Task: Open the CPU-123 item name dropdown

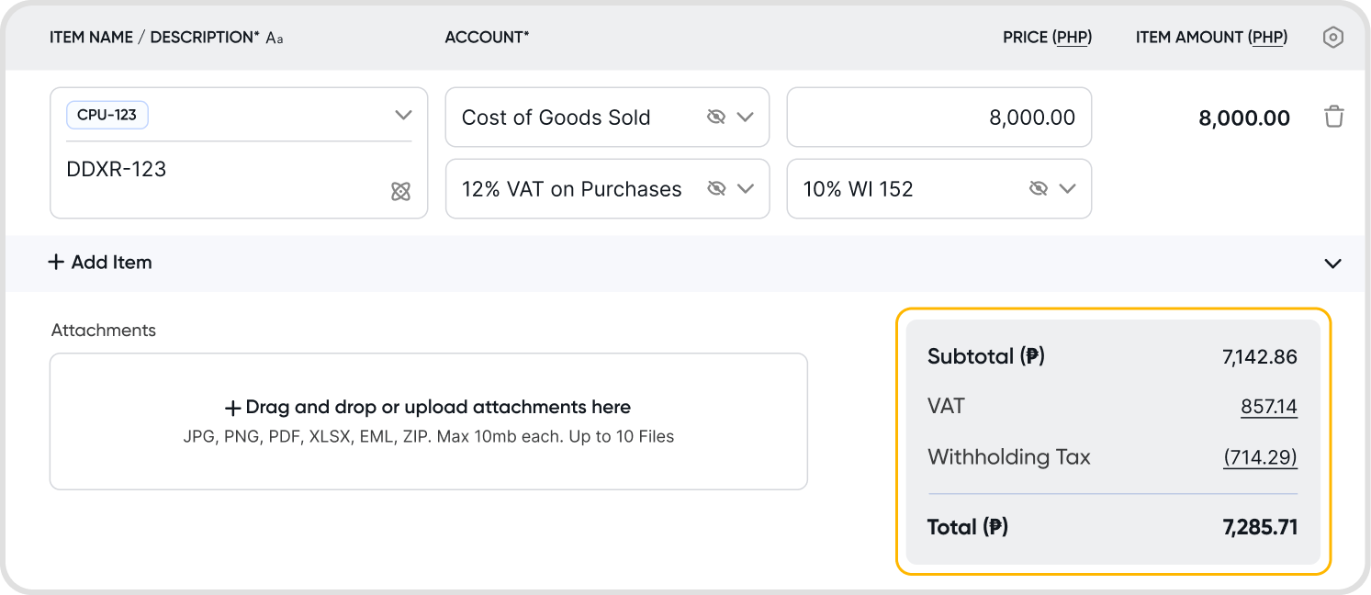Action: (403, 116)
